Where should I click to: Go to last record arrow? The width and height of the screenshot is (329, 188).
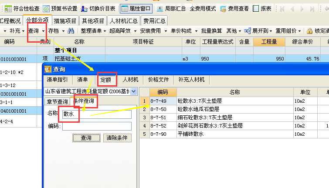312,9
